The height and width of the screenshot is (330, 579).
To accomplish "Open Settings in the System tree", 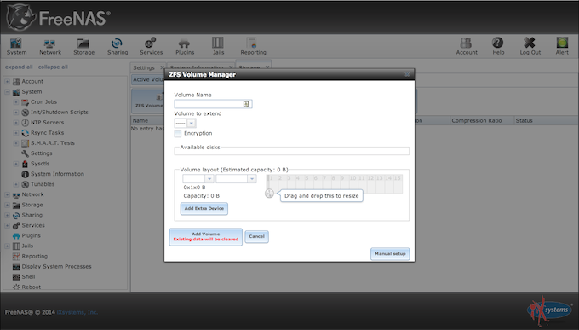I will pos(41,153).
